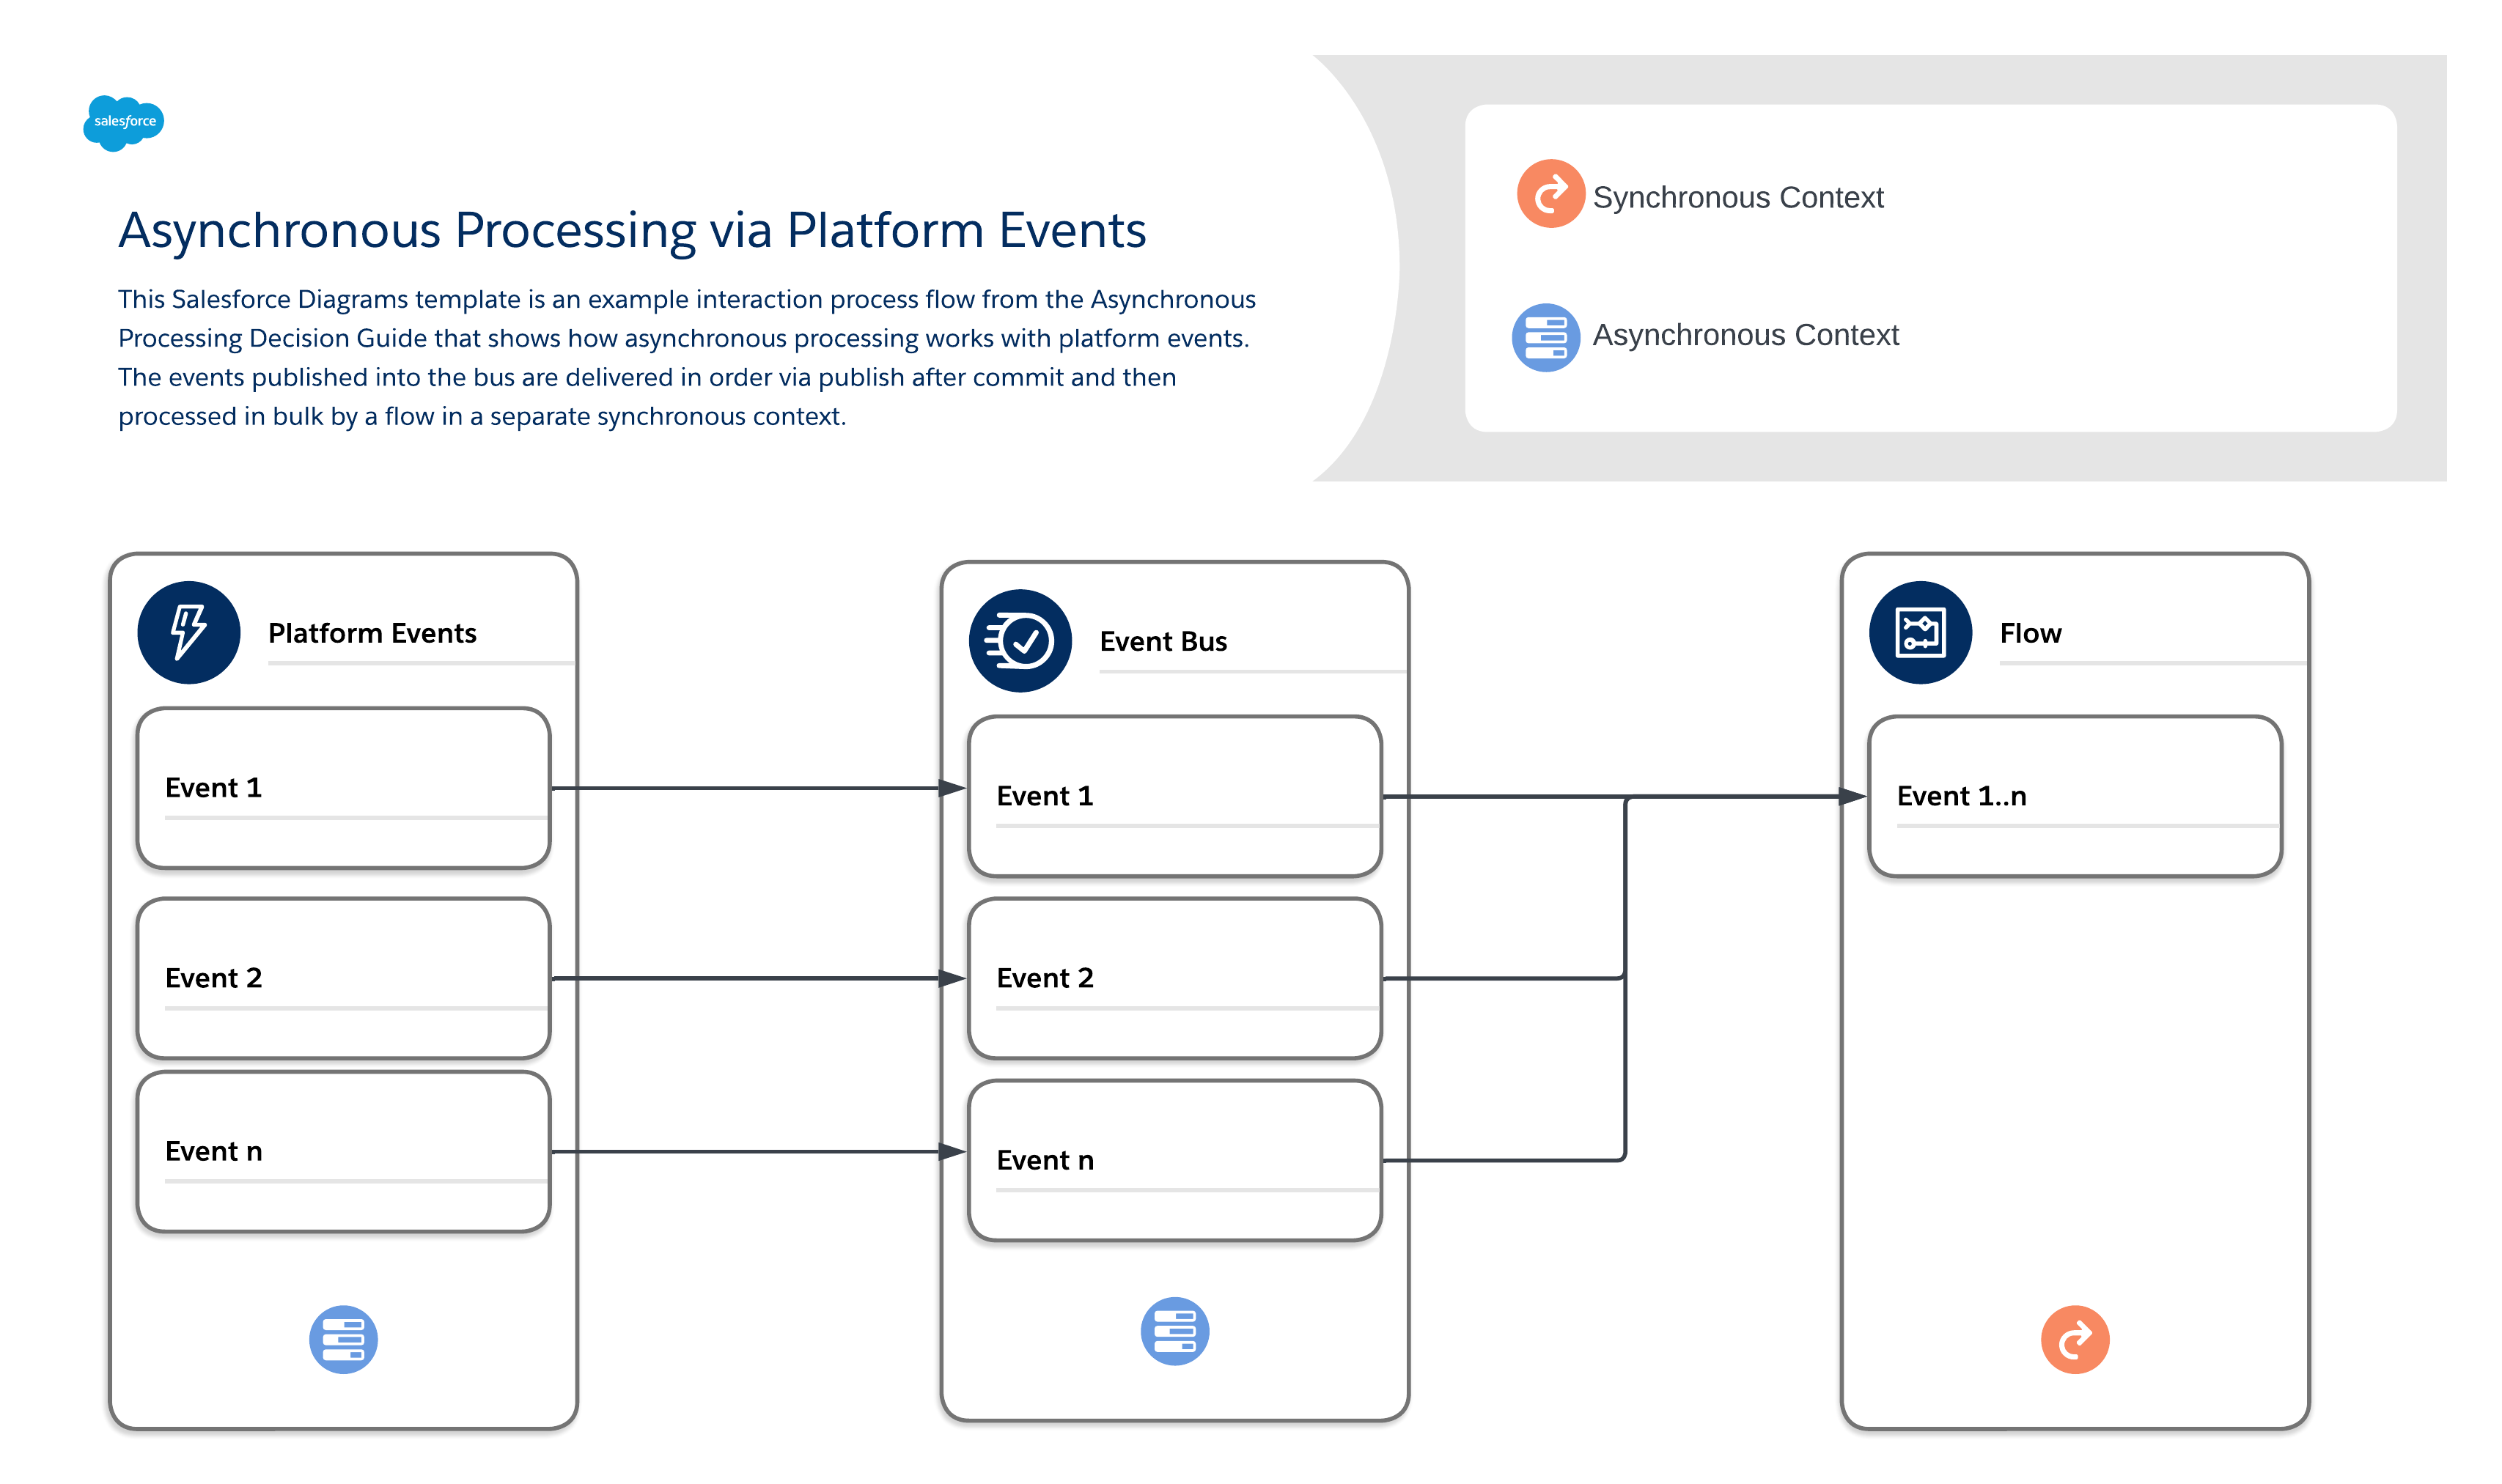This screenshot has width=2502, height=1484.
Task: Select Event 1 box in Platform Events
Action: [x=343, y=788]
